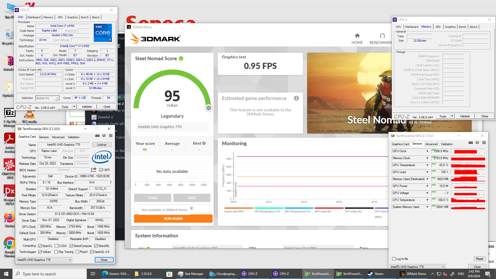Expand the Socket #1 selection dropdown in CPU-Z
Viewport: 496px width, 279px height.
(x=57, y=98)
